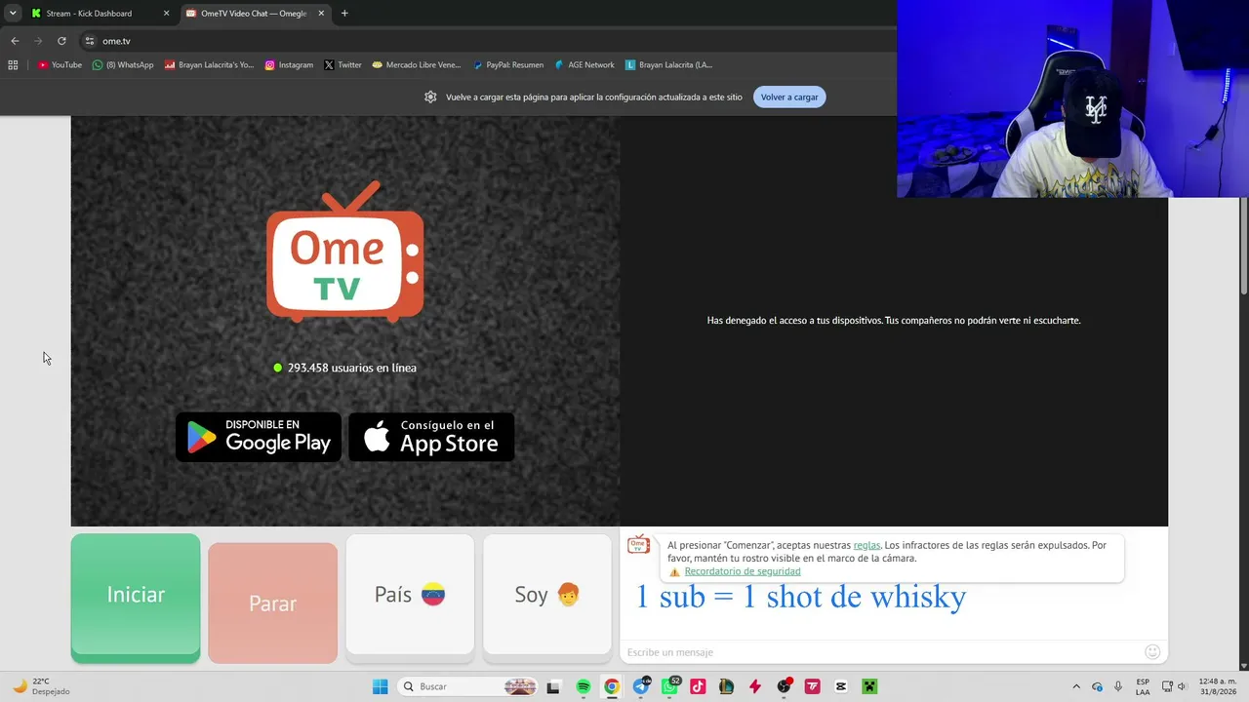Screen dimensions: 1249x702
Task: Open the Brayan Lalacrita (LA... bookmark
Action: 669,65
